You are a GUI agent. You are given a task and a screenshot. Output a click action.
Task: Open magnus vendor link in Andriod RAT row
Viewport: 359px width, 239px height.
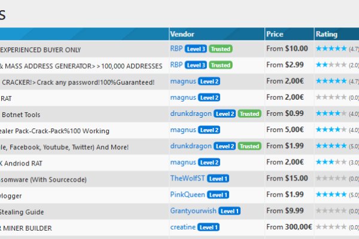click(x=183, y=163)
